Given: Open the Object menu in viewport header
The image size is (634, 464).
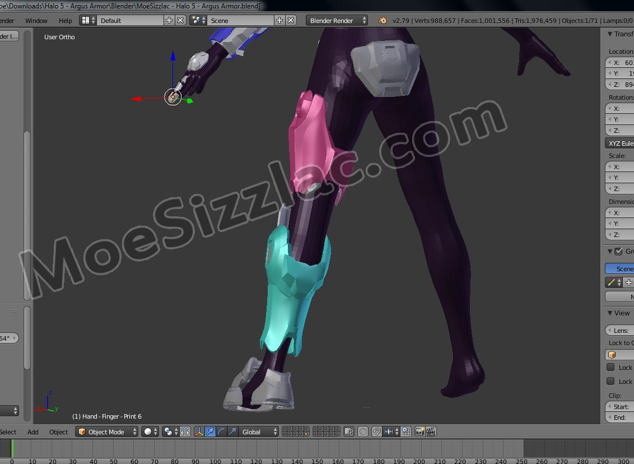Looking at the screenshot, I should 59,432.
